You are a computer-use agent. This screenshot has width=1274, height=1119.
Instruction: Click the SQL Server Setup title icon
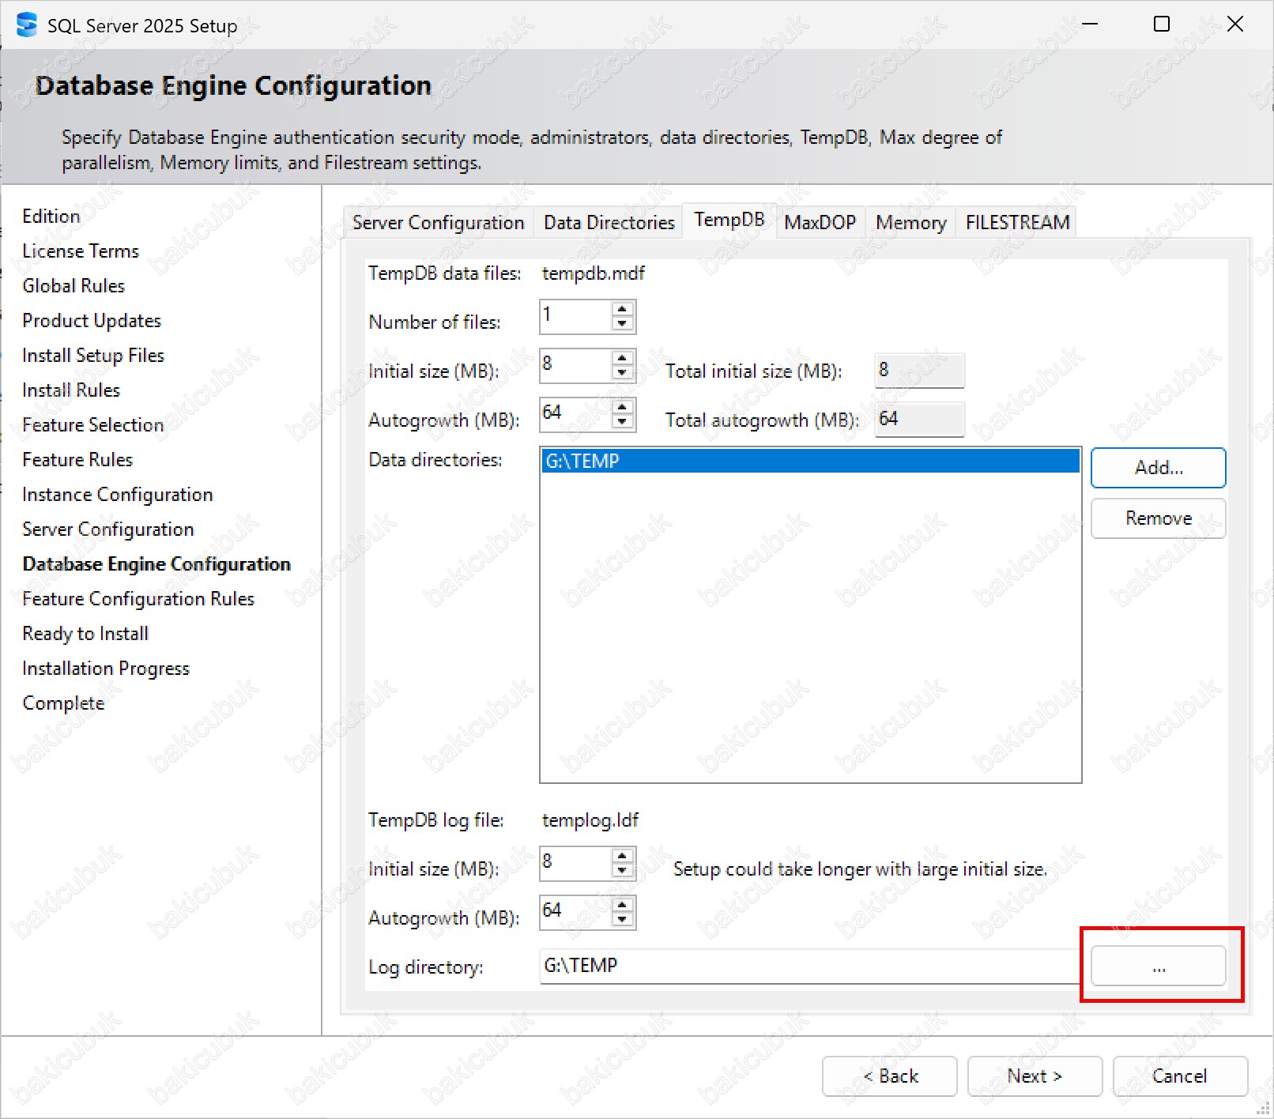(x=26, y=25)
